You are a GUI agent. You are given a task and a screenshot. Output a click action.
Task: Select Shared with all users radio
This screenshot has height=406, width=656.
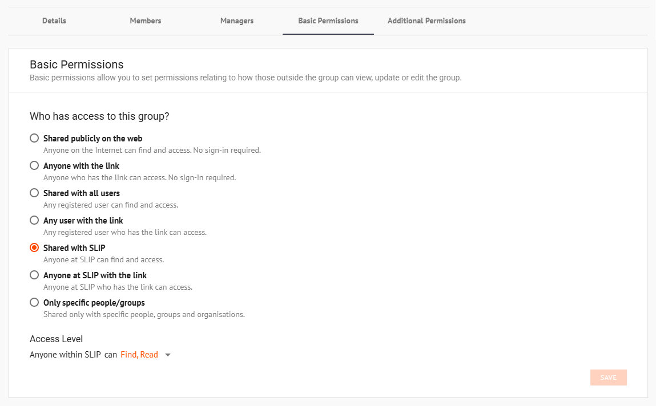[34, 193]
